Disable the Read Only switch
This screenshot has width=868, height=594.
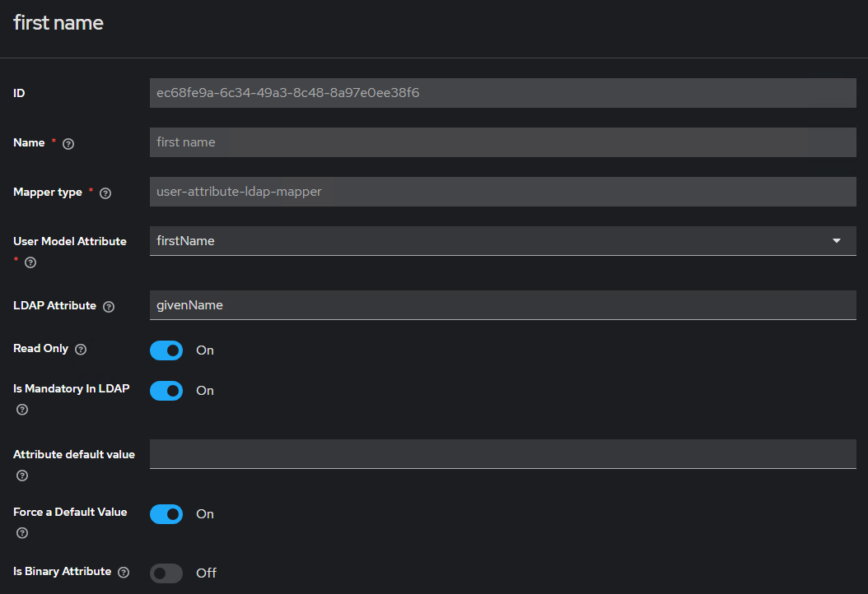166,350
